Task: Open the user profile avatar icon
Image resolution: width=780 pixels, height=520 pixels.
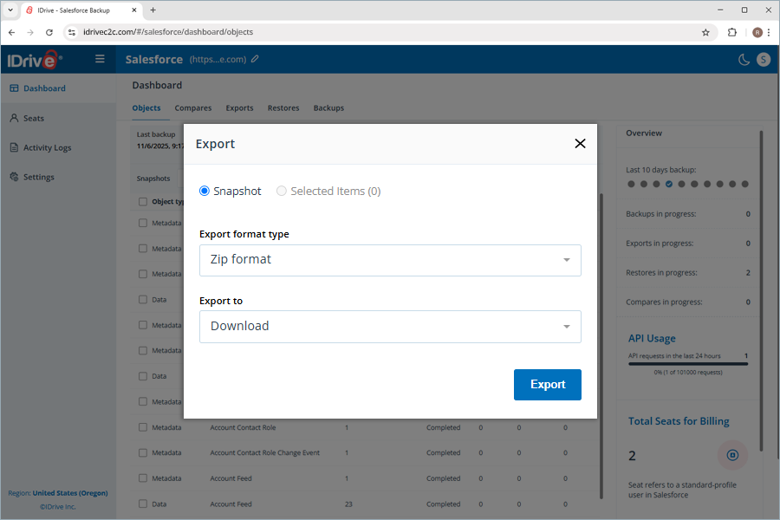Action: (763, 59)
